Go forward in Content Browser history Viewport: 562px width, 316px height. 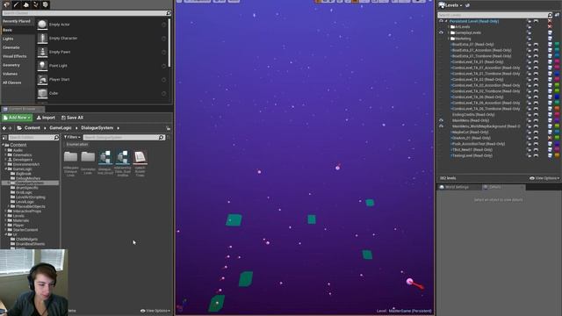[10, 128]
